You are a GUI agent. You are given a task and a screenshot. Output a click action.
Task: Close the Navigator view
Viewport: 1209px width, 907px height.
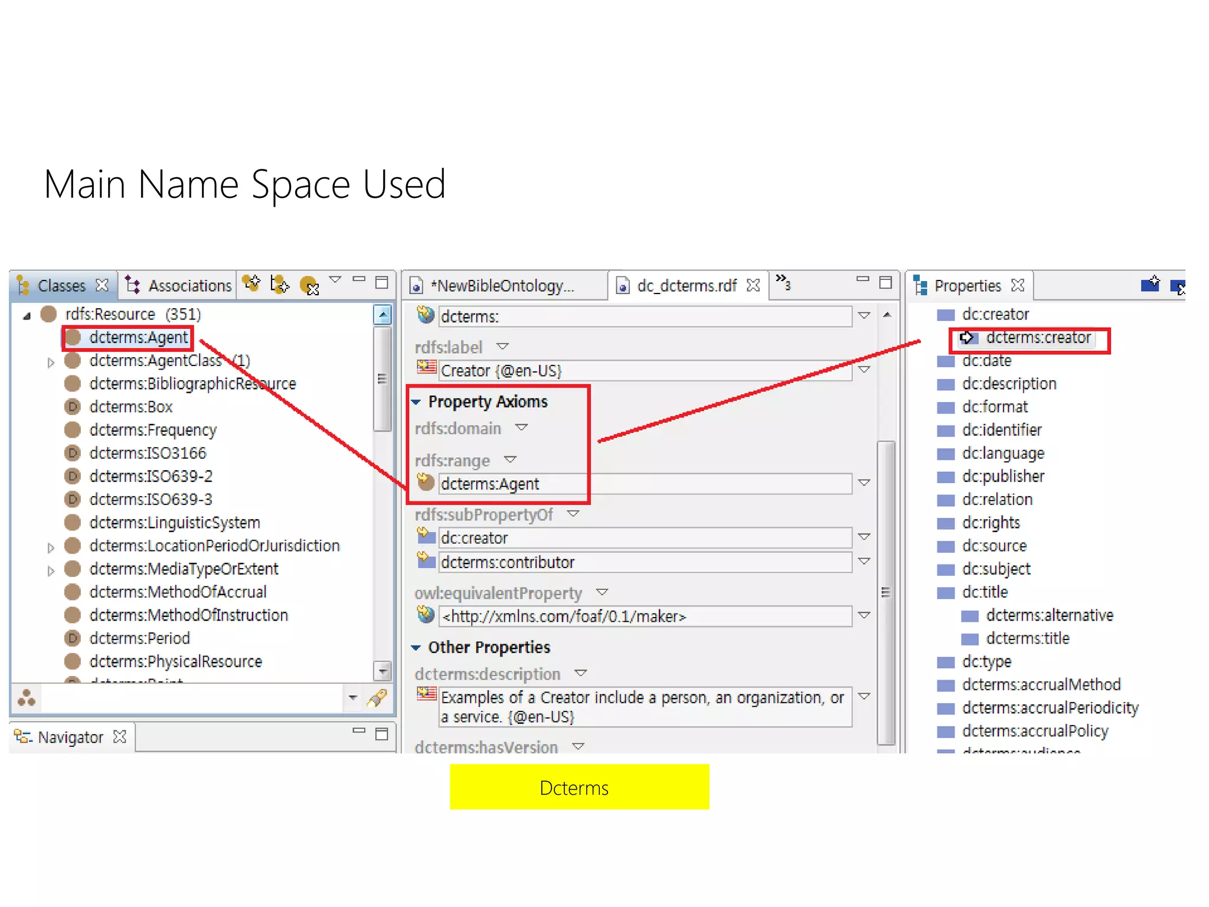[120, 737]
